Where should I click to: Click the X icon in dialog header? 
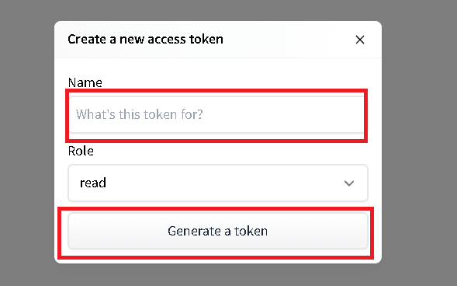pyautogui.click(x=360, y=40)
